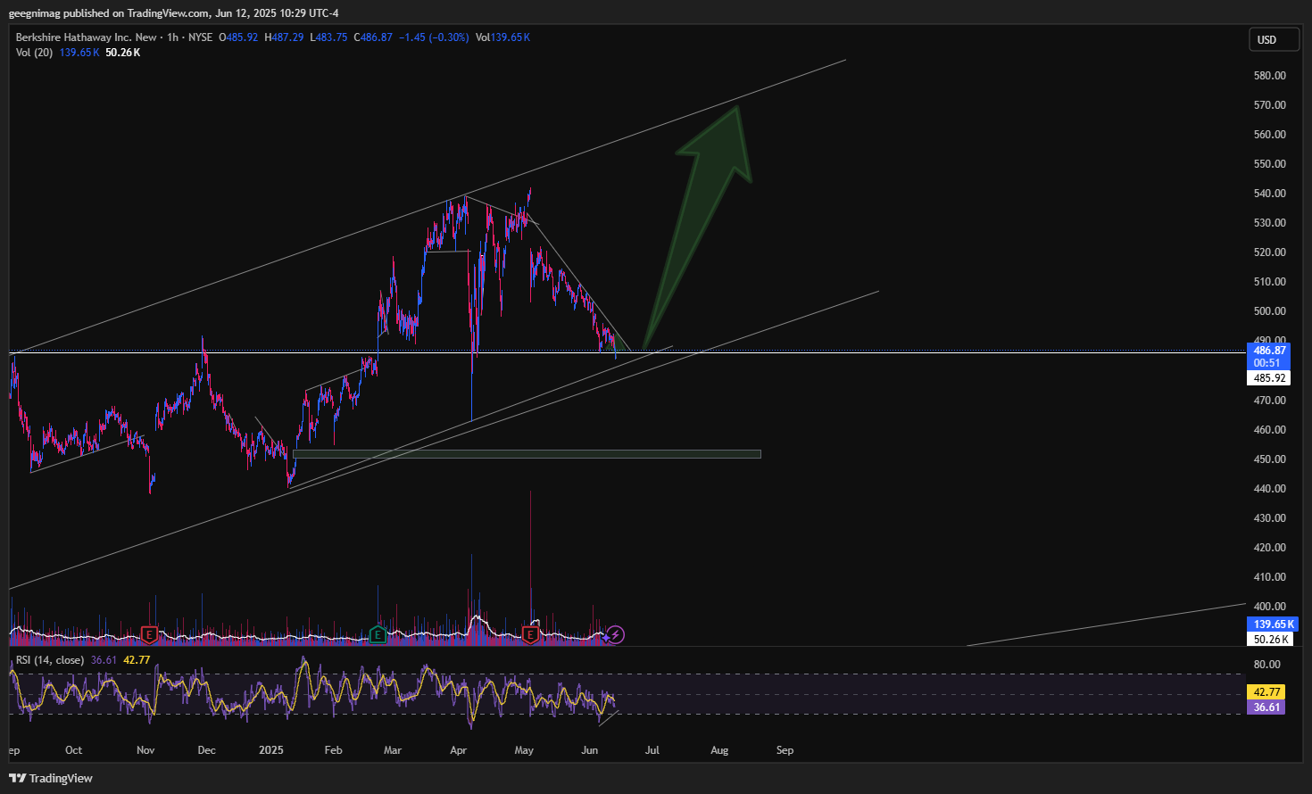Image resolution: width=1312 pixels, height=794 pixels.
Task: Click the 2025 label on time axis
Action: point(271,750)
